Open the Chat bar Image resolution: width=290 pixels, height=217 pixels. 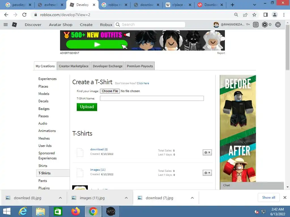(252, 185)
